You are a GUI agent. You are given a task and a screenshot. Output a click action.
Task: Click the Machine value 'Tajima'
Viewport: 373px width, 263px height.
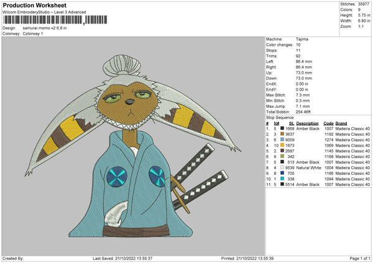(x=302, y=39)
